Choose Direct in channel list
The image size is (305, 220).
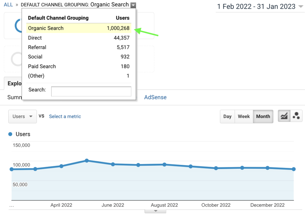35,38
